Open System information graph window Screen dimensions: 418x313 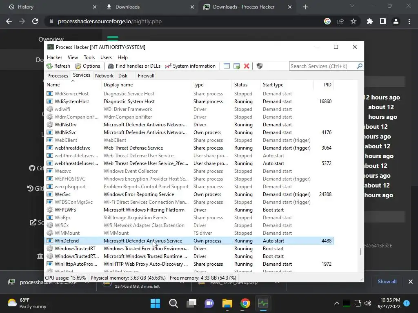click(x=190, y=66)
